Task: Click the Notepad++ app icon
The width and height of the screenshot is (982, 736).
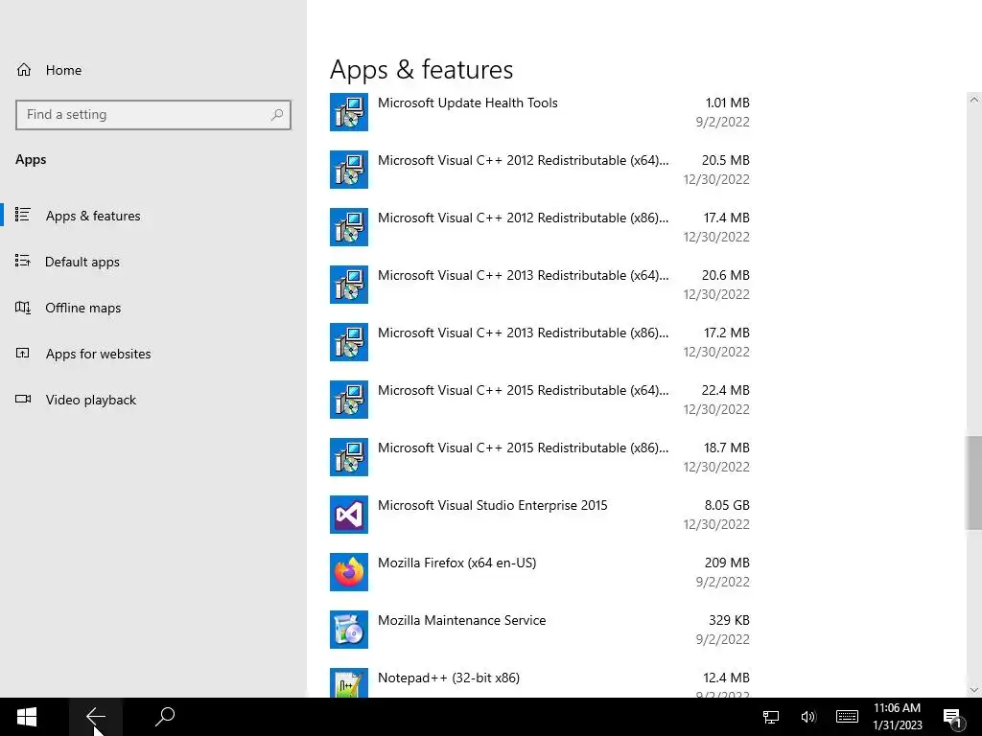Action: [x=349, y=682]
